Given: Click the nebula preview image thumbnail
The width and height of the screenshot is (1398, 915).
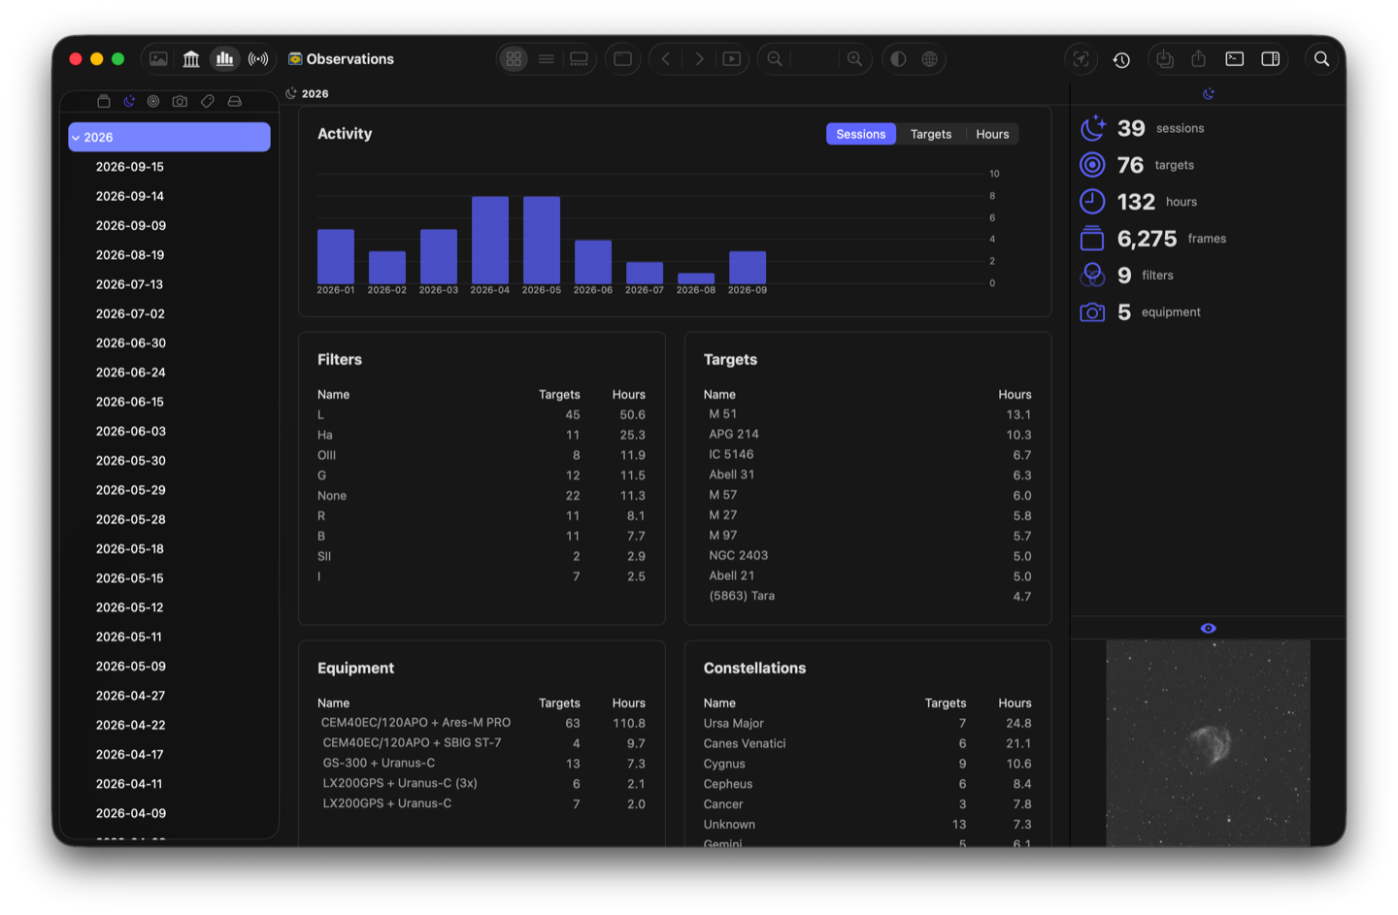Looking at the screenshot, I should tap(1208, 742).
